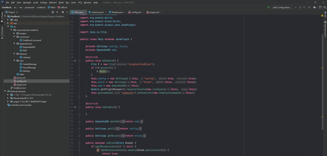Screen dimensions: 327x156
Task: Click the Run Anything terminal icon
Action: point(320,7)
